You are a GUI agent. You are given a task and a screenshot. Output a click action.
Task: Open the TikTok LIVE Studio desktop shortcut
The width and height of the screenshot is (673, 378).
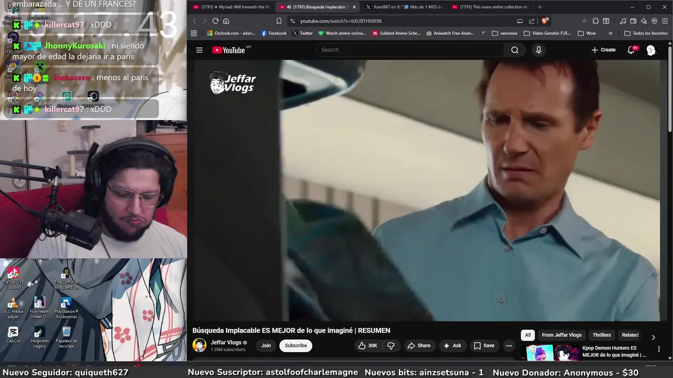[13, 278]
